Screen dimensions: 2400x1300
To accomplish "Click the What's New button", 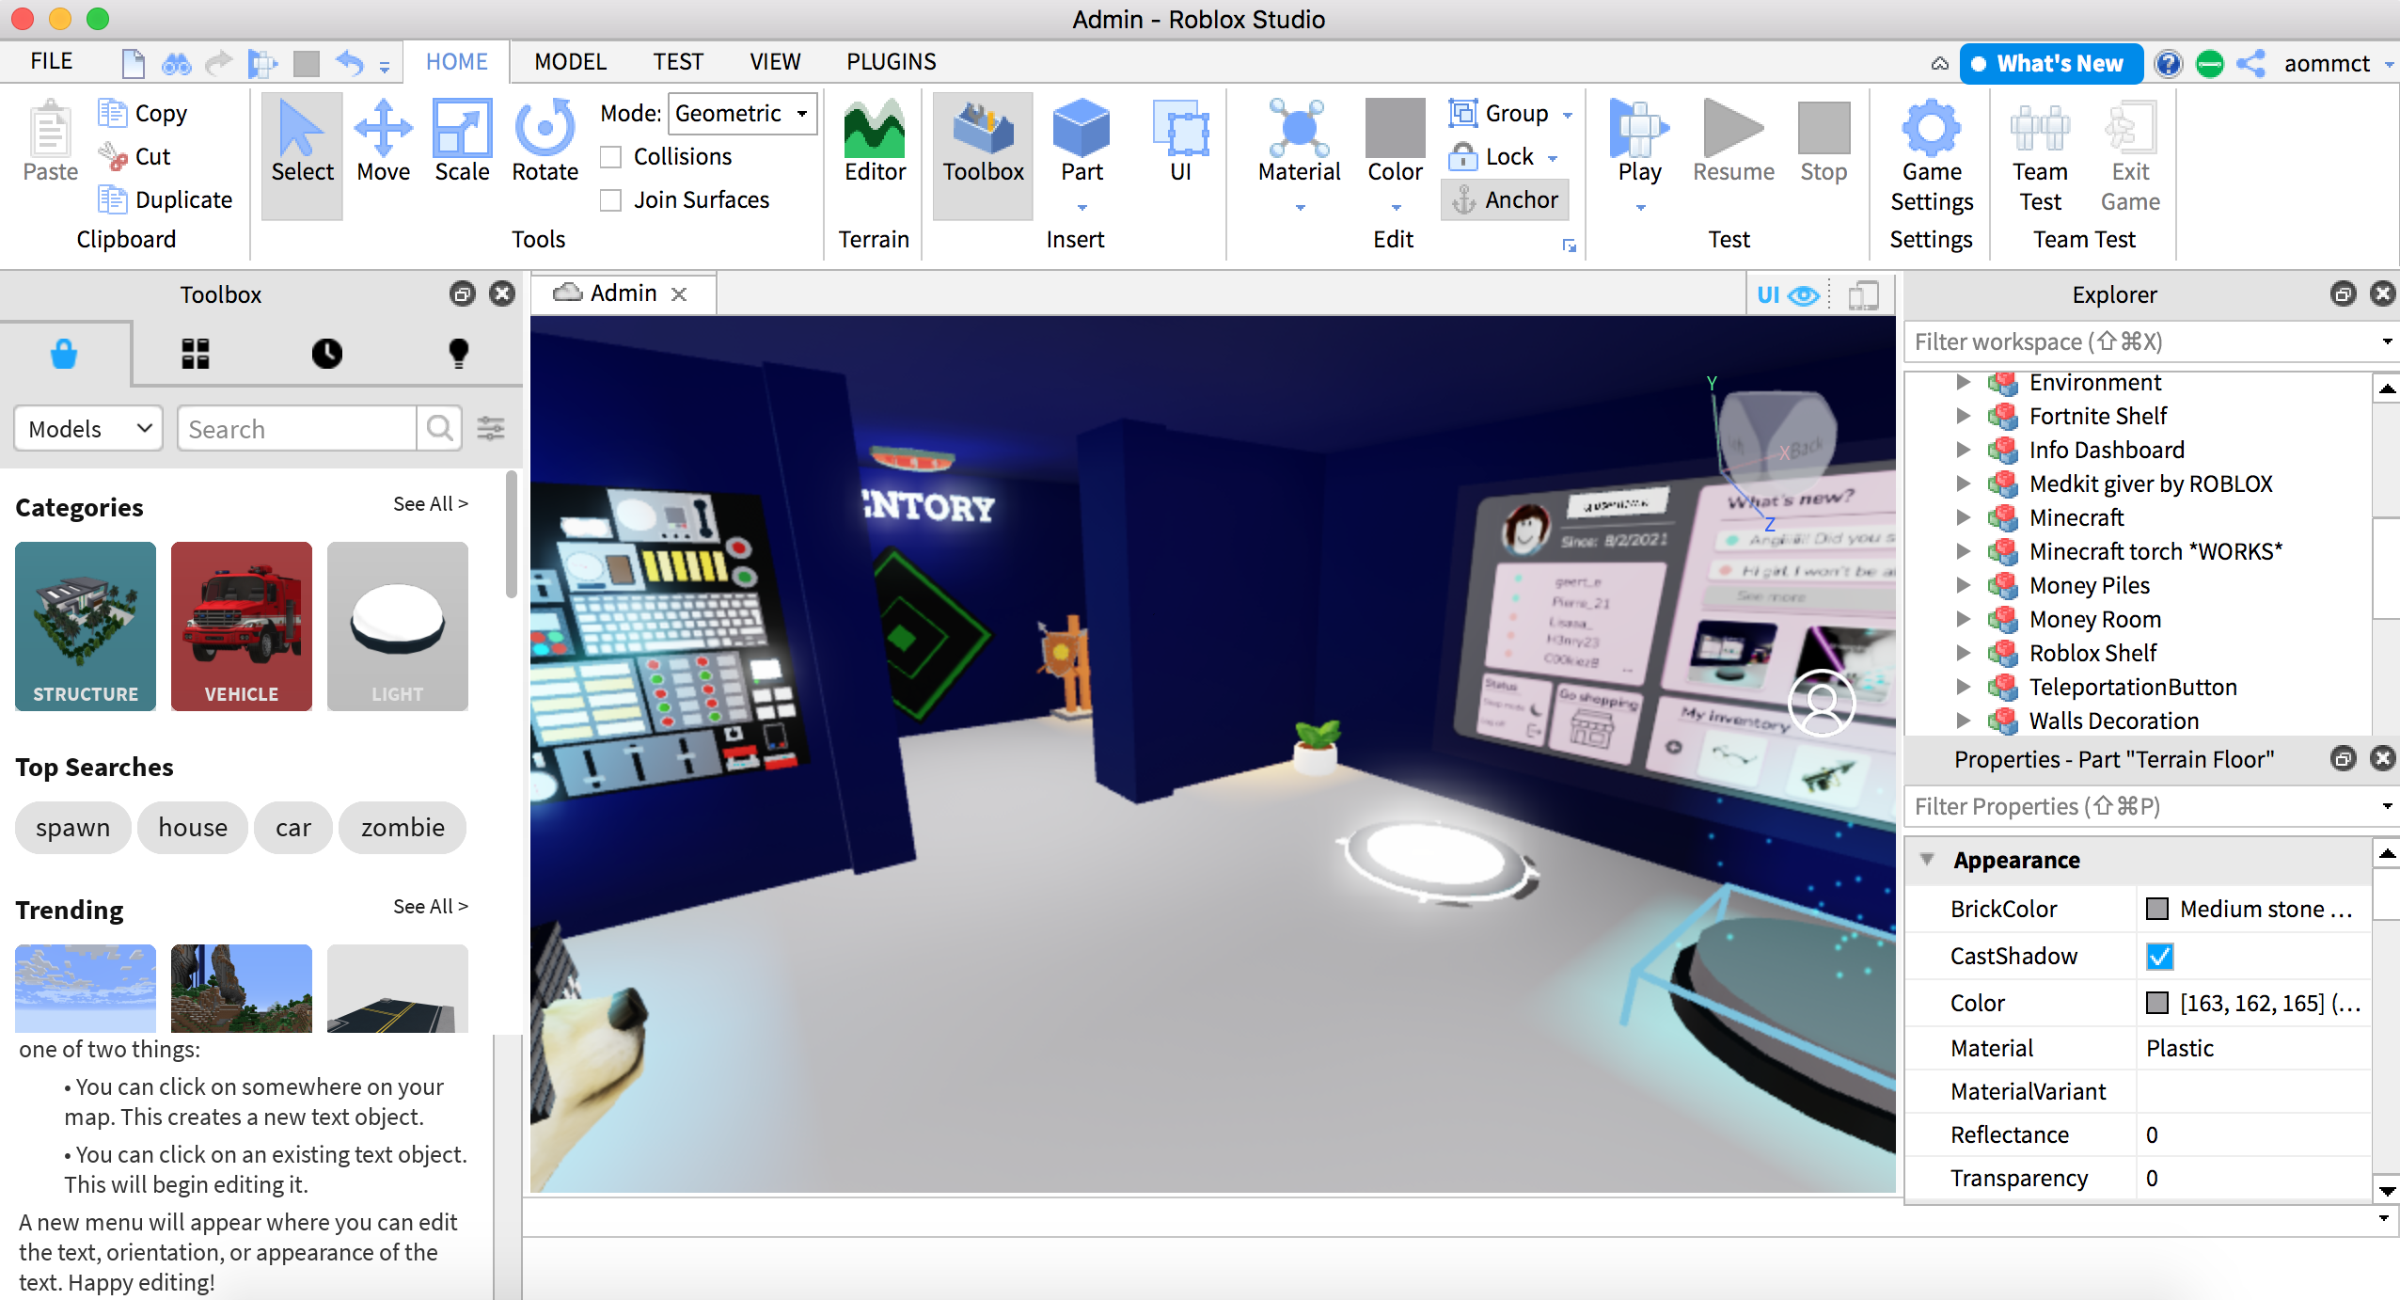I will tap(2051, 63).
